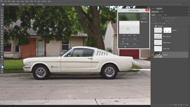The height and width of the screenshot is (107, 190).
Task: Hide the Original layer eye icon
Action: pyautogui.click(x=152, y=55)
